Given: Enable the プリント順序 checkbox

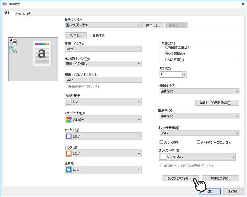Looking at the screenshot, I should click(162, 142).
